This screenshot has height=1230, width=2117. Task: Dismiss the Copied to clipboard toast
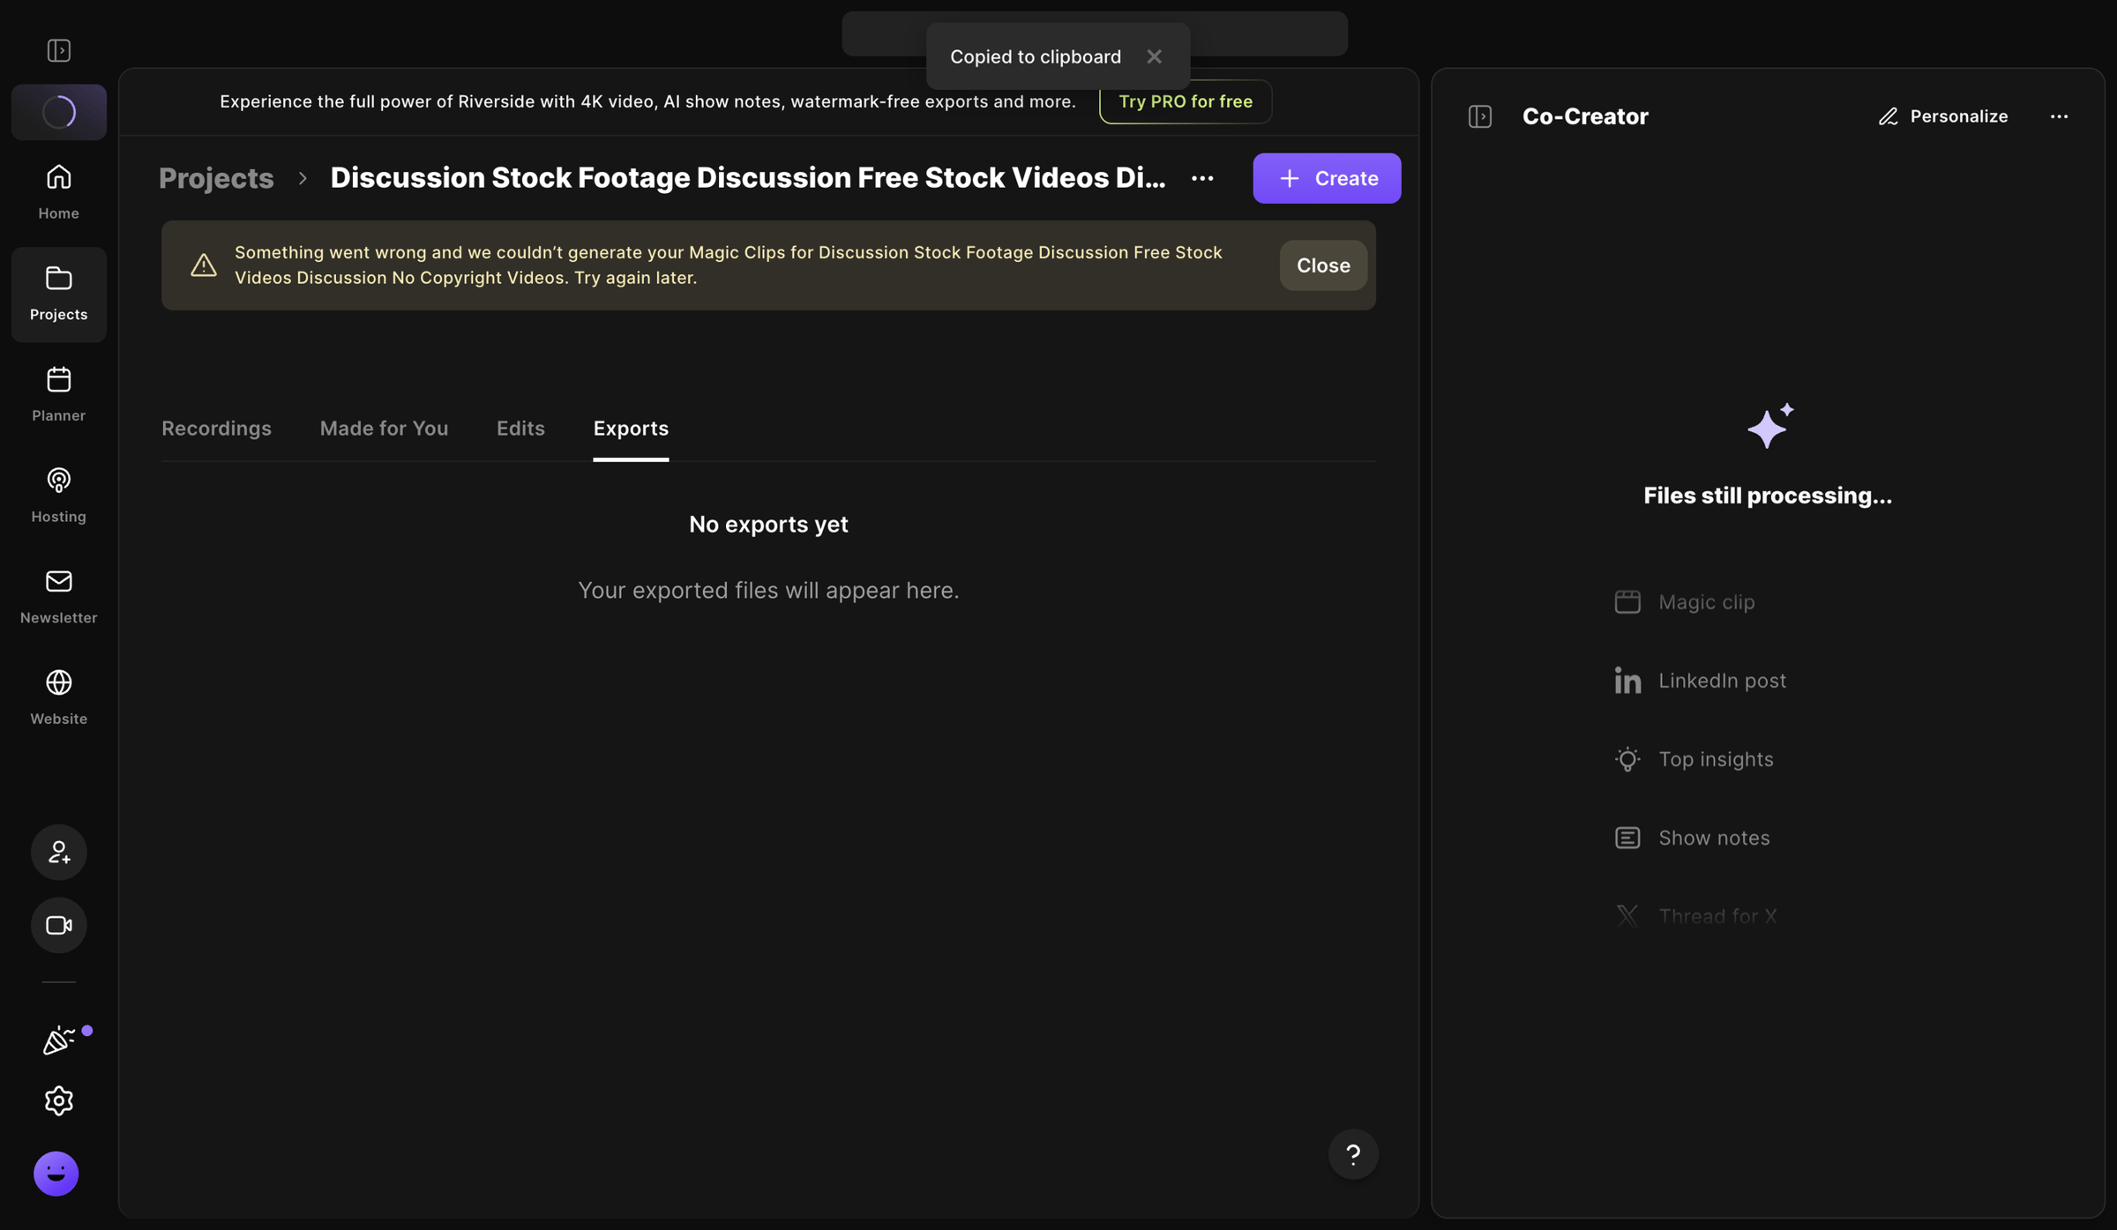pyautogui.click(x=1154, y=56)
